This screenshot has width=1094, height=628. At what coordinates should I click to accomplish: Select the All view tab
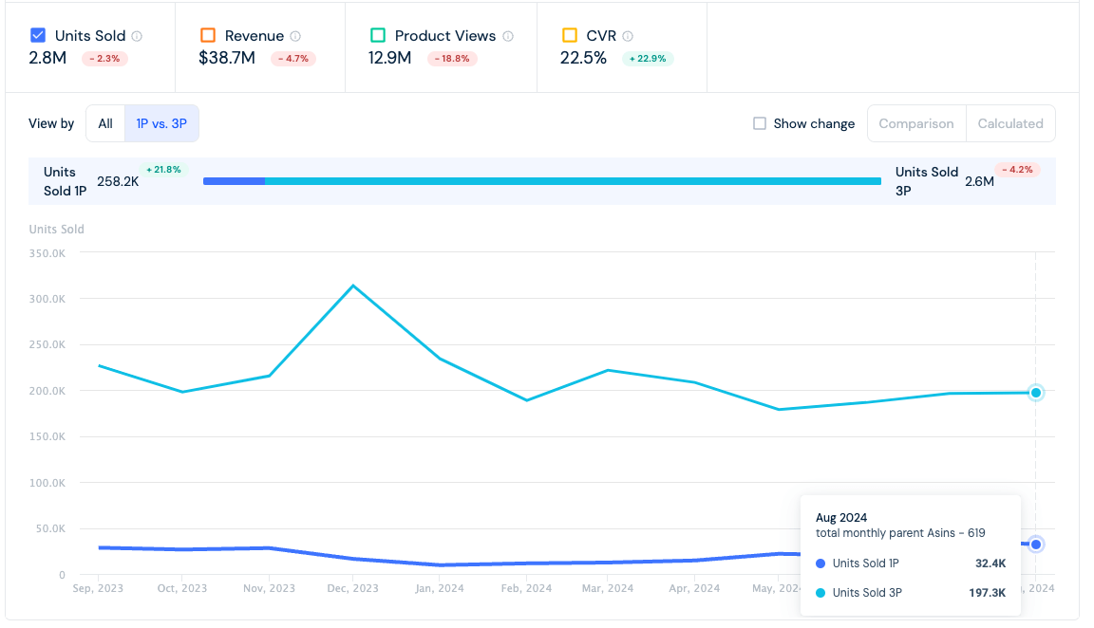click(105, 123)
